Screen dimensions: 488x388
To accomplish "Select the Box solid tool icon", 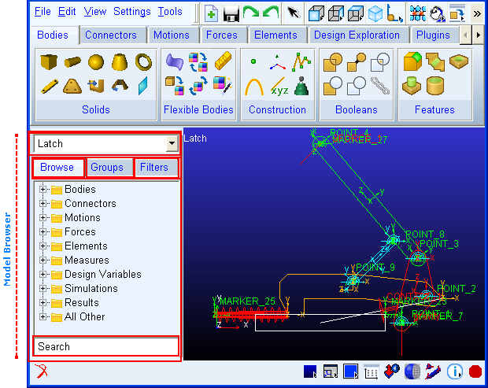I will tap(49, 61).
